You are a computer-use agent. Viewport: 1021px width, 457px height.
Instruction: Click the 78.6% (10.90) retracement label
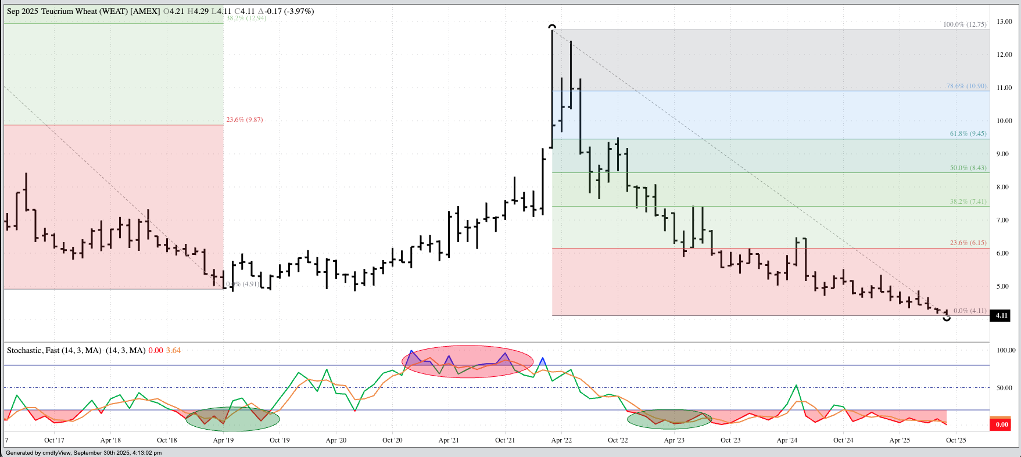click(x=966, y=86)
